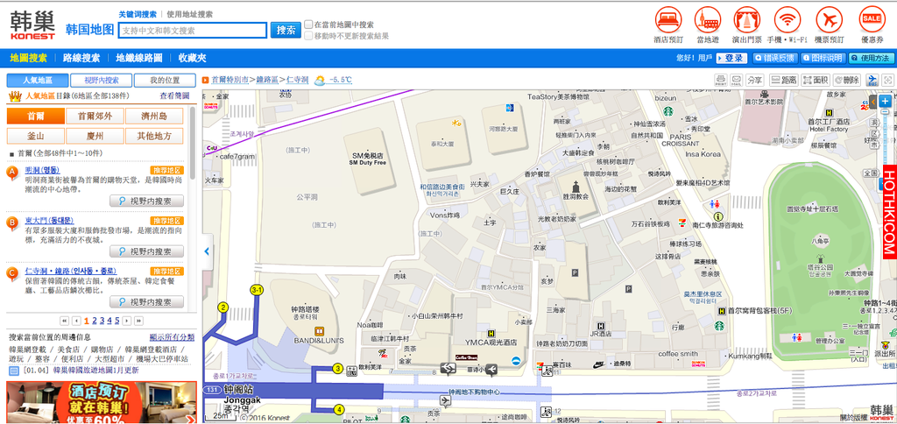
Task: Click the hotel booking banner ad thumbnail
Action: (102, 402)
